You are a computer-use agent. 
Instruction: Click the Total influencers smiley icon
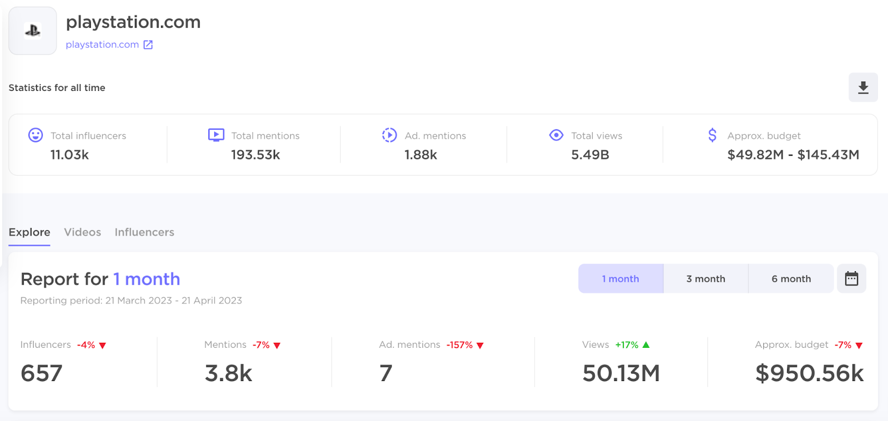tap(36, 135)
